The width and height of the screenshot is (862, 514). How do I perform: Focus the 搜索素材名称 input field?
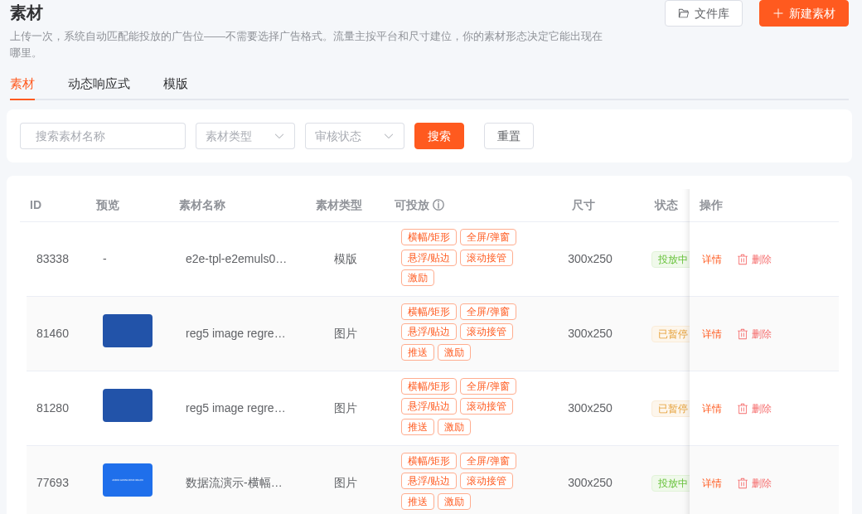(103, 136)
